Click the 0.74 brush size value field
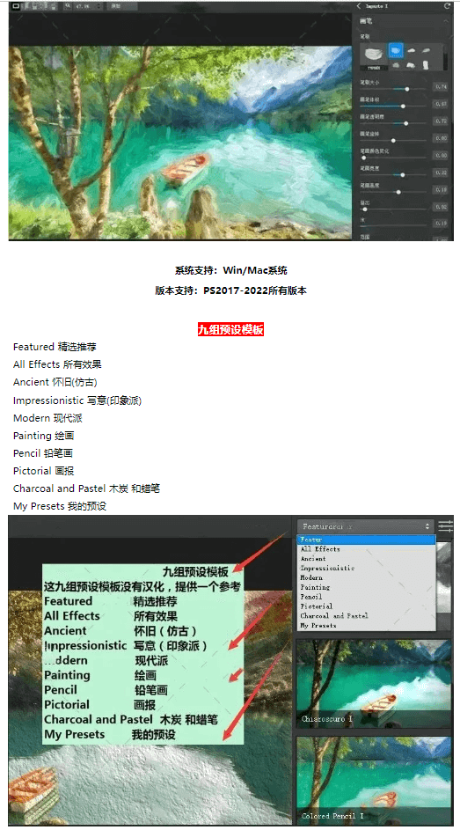460x830 pixels. click(x=441, y=87)
